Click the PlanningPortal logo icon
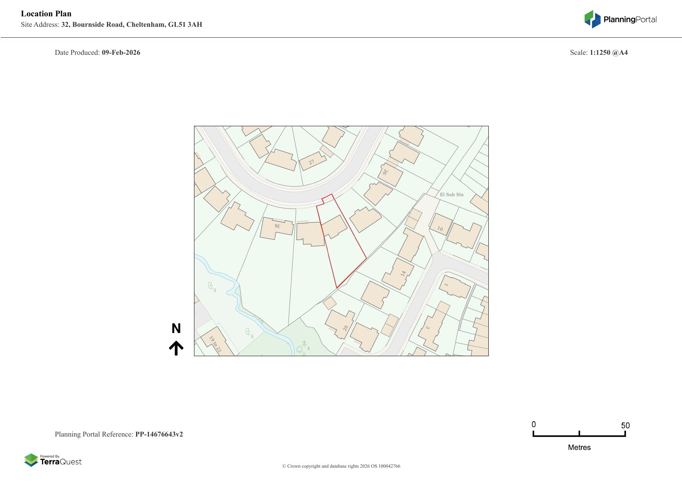Viewport: 682px width, 482px height. coord(592,19)
